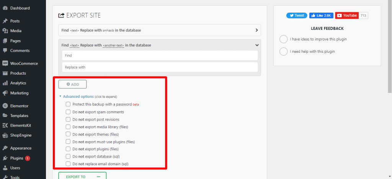The image size is (392, 179).
Task: Enable password protection for this backup
Action: click(68, 104)
